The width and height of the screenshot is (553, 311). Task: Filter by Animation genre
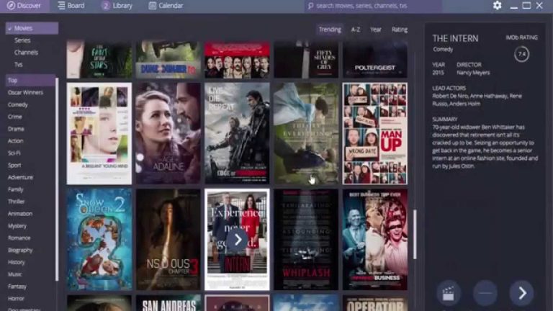pyautogui.click(x=20, y=213)
